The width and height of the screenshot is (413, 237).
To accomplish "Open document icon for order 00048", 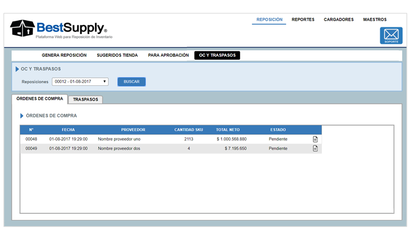I will tap(315, 139).
